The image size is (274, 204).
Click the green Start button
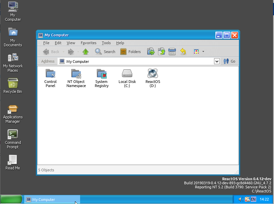point(11,200)
